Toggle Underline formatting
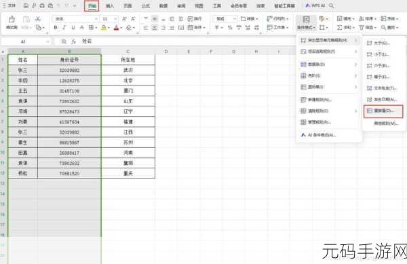Screen dimensions: 407x264 pyautogui.click(x=73, y=28)
